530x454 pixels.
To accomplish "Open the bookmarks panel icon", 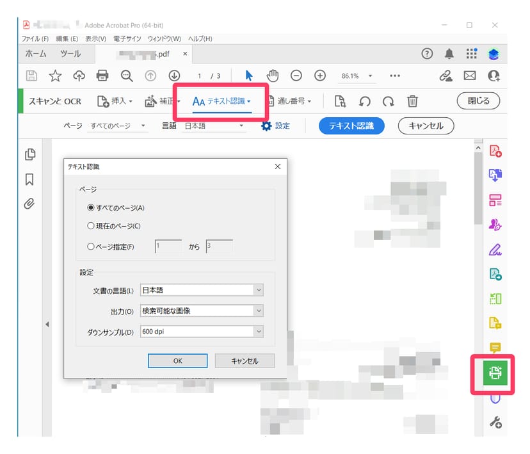I will click(29, 179).
